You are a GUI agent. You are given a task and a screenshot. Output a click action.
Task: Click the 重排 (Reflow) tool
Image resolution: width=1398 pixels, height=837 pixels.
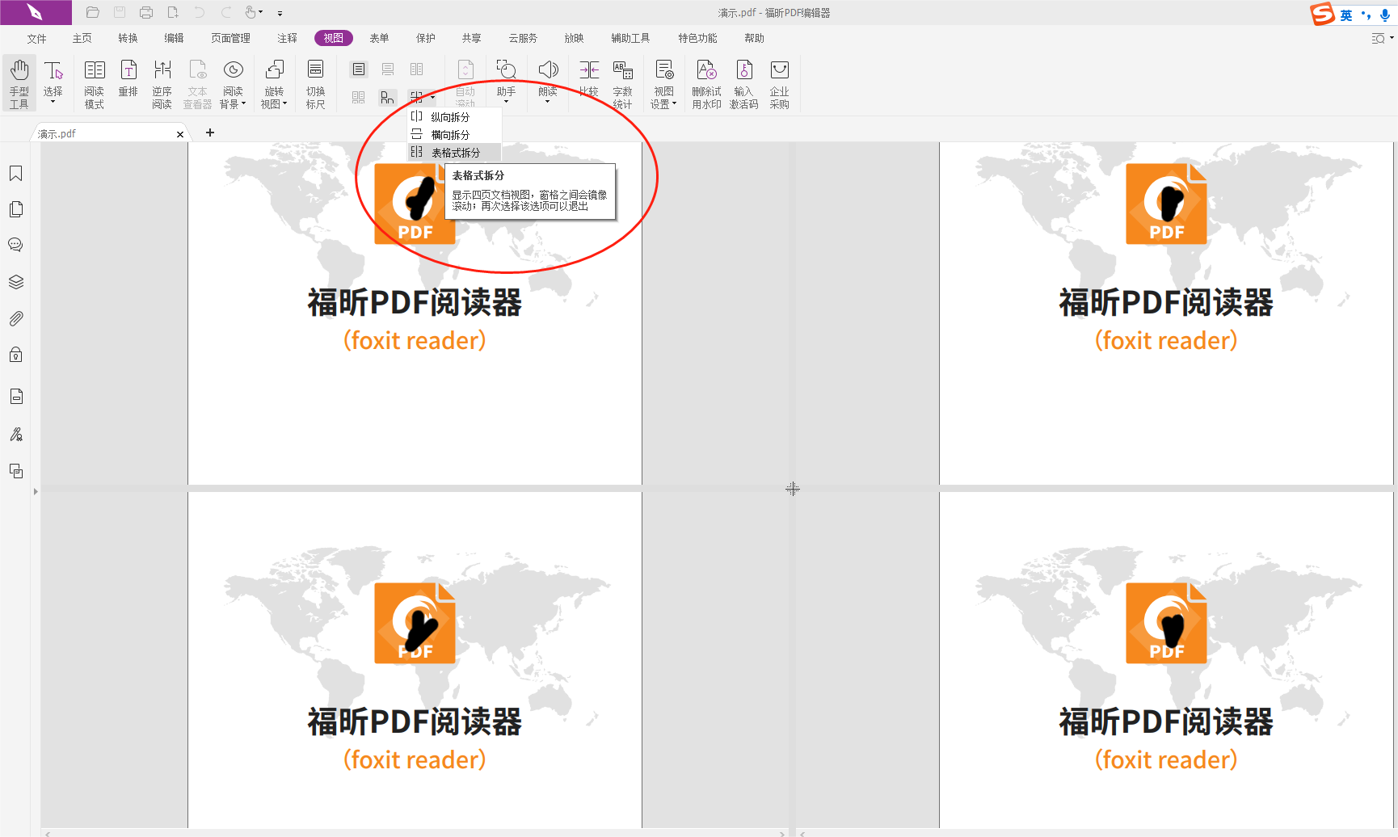point(128,82)
